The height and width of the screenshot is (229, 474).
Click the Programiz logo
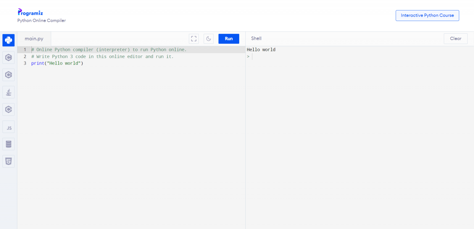(30, 12)
